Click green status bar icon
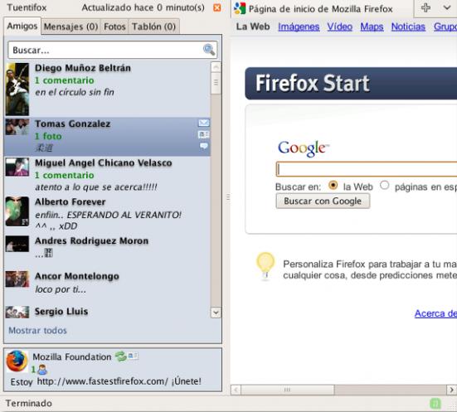The width and height of the screenshot is (457, 412). pyautogui.click(x=435, y=403)
